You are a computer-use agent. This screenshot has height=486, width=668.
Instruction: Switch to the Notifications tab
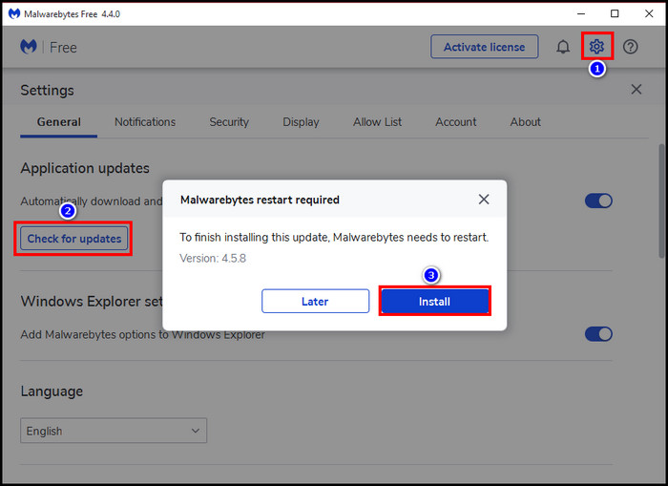(145, 122)
